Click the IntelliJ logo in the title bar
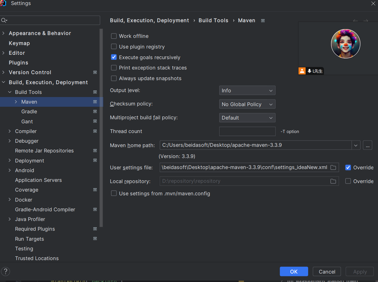Image resolution: width=378 pixels, height=282 pixels. pos(3,3)
